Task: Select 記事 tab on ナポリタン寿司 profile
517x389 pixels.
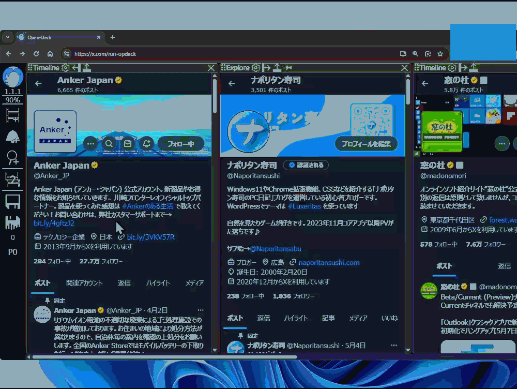Action: click(x=328, y=318)
